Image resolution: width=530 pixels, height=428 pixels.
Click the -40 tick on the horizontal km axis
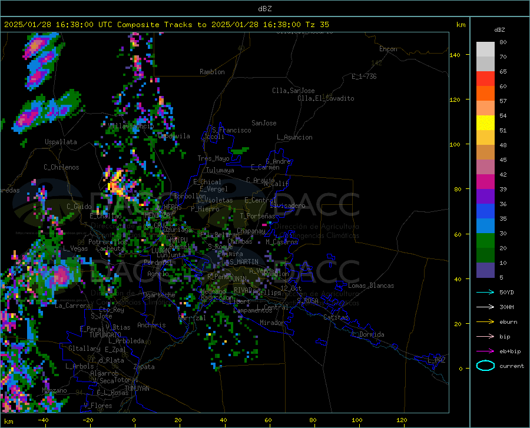(x=43, y=420)
